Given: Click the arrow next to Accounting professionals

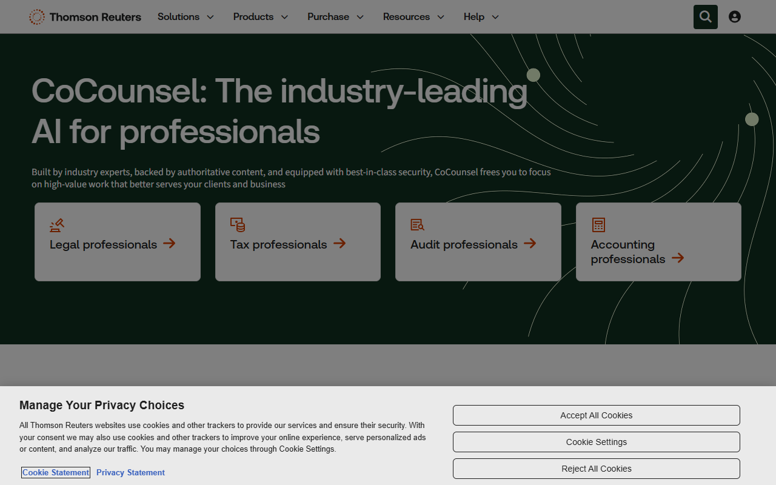Looking at the screenshot, I should 678,258.
